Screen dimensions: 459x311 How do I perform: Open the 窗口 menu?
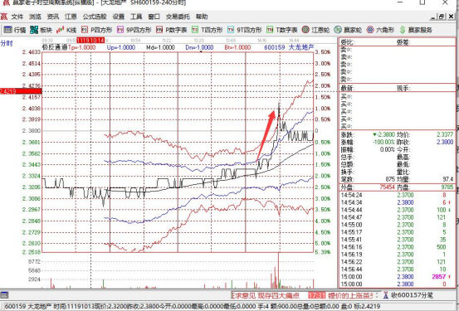point(154,17)
